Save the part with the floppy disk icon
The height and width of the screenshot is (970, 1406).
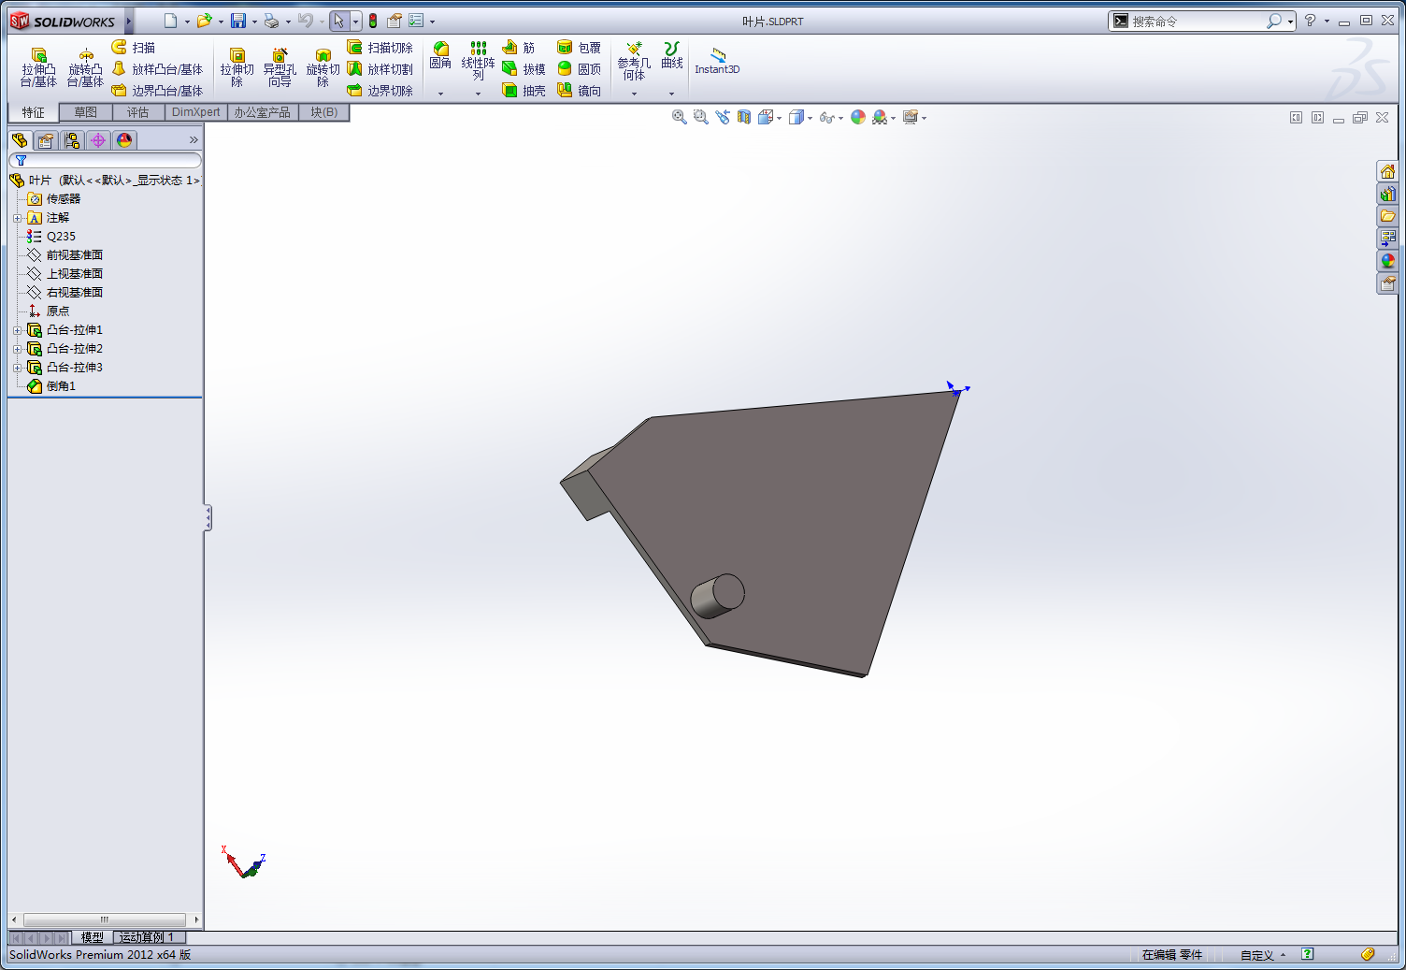point(238,21)
